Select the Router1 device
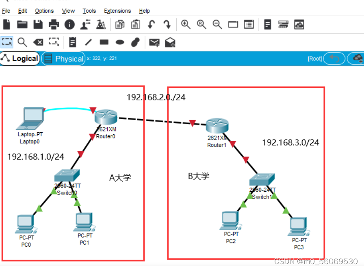The height and width of the screenshot is (269, 364). pos(217,126)
